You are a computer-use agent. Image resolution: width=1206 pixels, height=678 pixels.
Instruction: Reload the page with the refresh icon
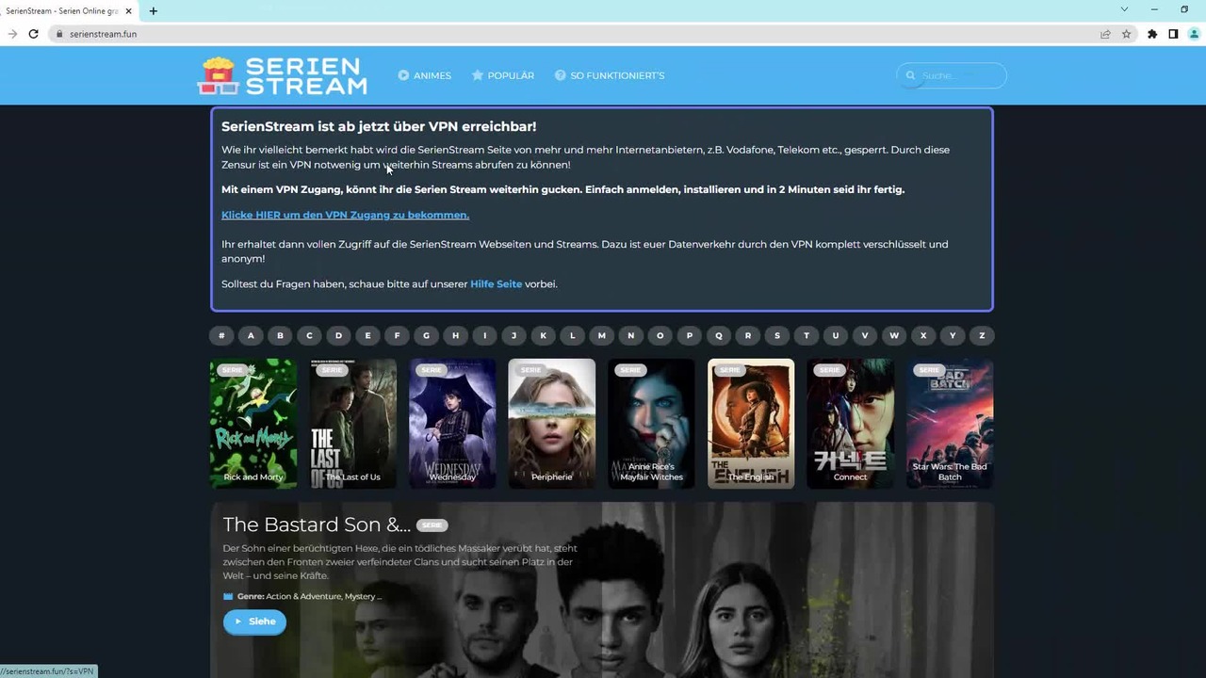click(x=33, y=34)
